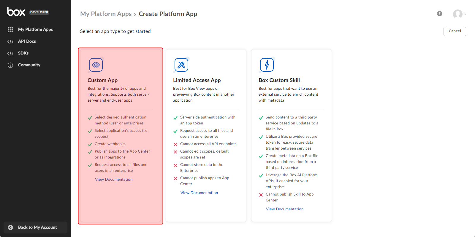The image size is (475, 237).
Task: Click the Box Custom Skill lightning icon
Action: coord(267,65)
